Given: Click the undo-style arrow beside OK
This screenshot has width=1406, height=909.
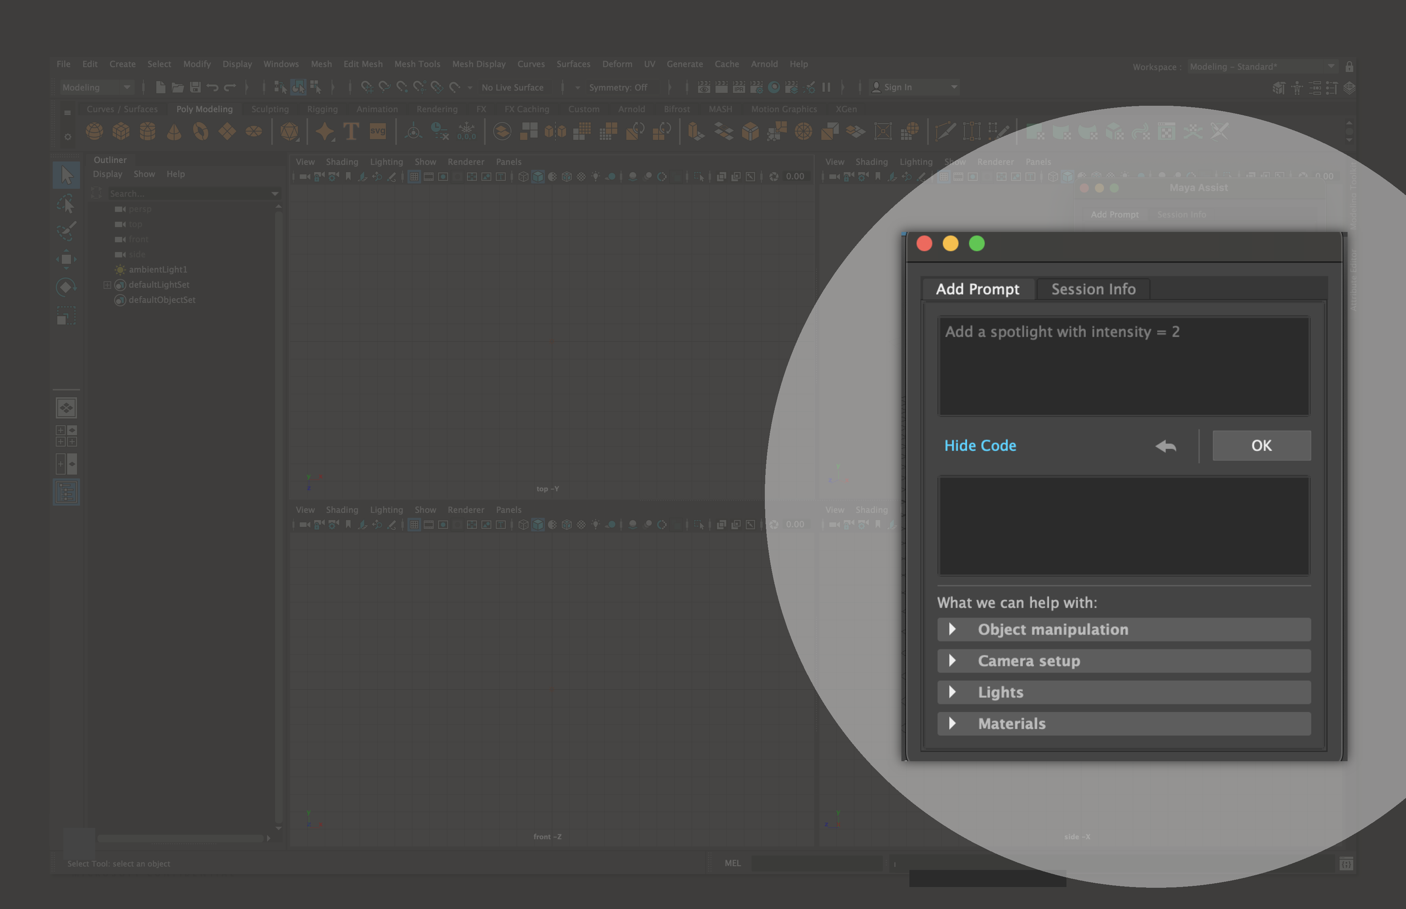Looking at the screenshot, I should pyautogui.click(x=1165, y=446).
